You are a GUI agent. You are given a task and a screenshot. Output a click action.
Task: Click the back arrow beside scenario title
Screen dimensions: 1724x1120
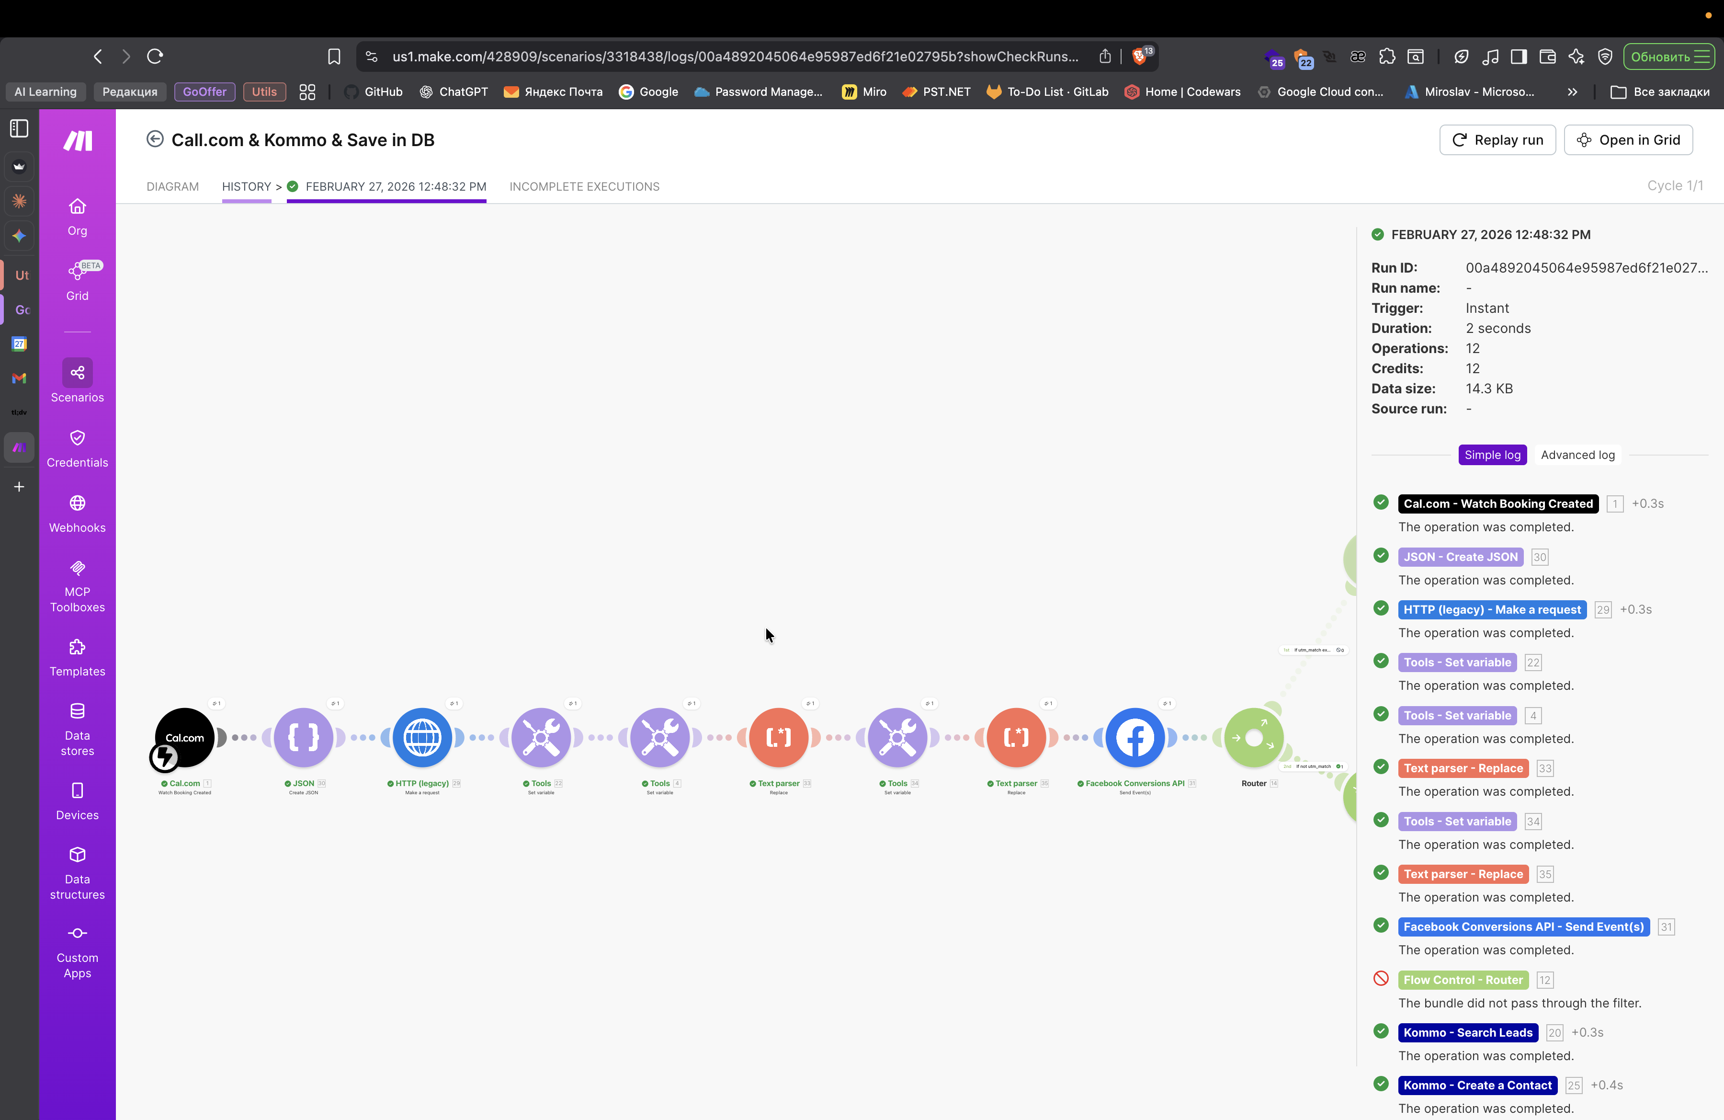coord(155,139)
